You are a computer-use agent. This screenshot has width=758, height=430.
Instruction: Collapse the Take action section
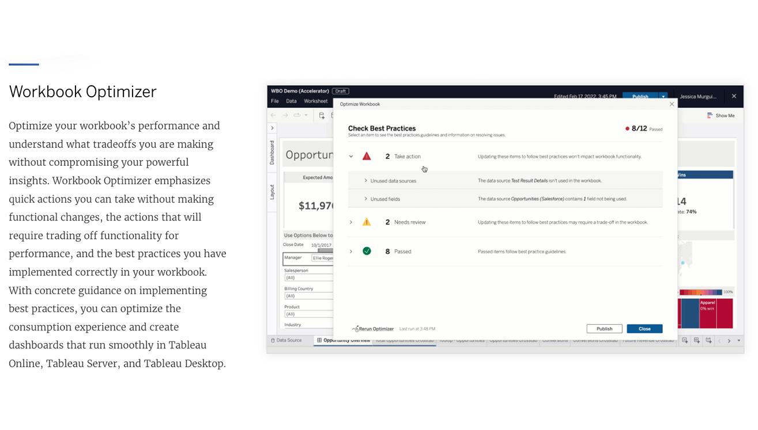point(350,156)
